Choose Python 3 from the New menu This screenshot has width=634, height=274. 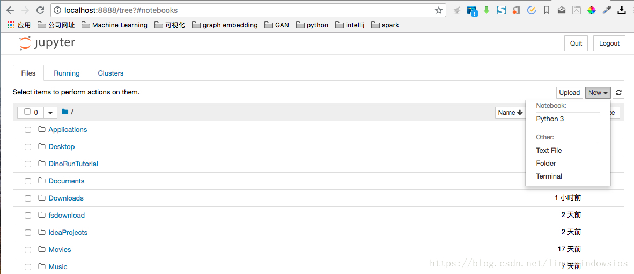(x=550, y=119)
